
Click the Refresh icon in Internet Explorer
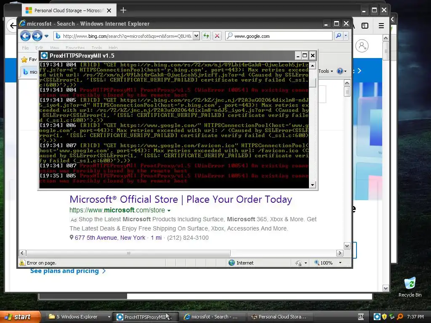(206, 36)
